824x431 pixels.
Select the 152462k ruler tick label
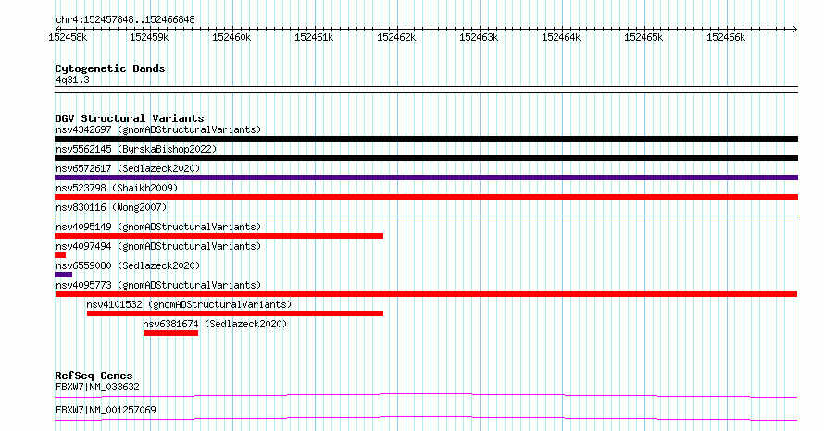coord(396,37)
